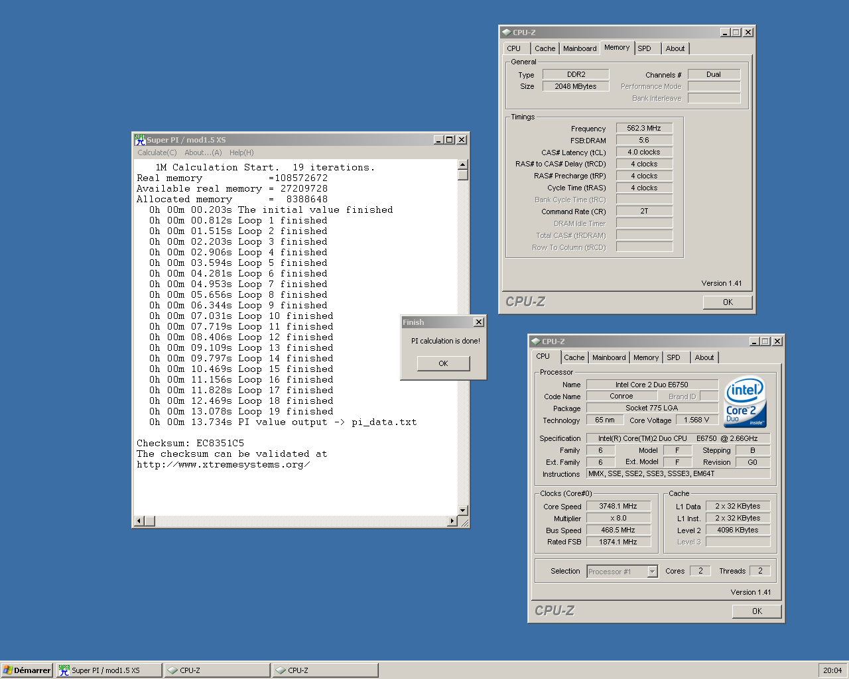The width and height of the screenshot is (849, 679).
Task: Click the Super PI icon in taskbar
Action: click(x=64, y=670)
